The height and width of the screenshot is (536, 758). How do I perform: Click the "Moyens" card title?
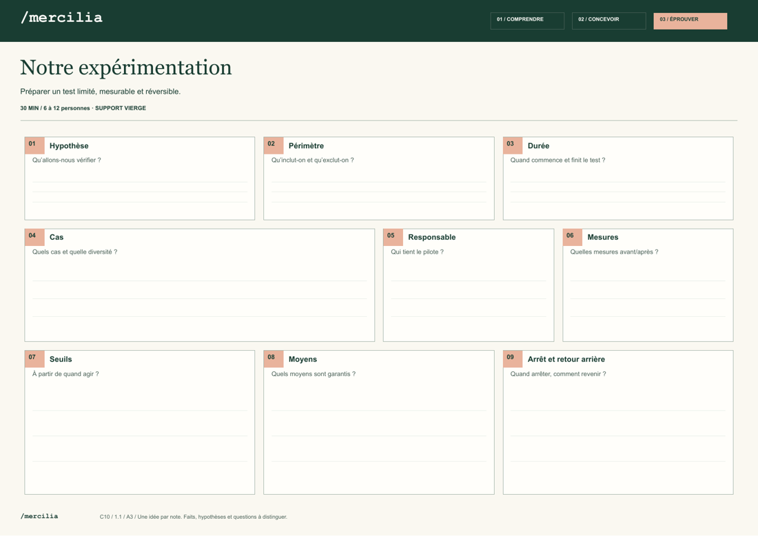pyautogui.click(x=303, y=360)
